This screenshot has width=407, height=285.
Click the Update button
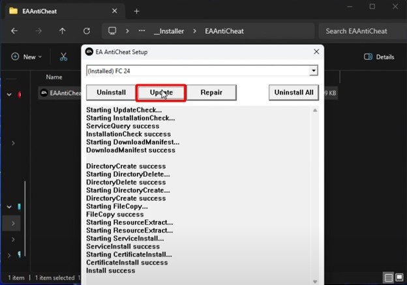(x=160, y=93)
